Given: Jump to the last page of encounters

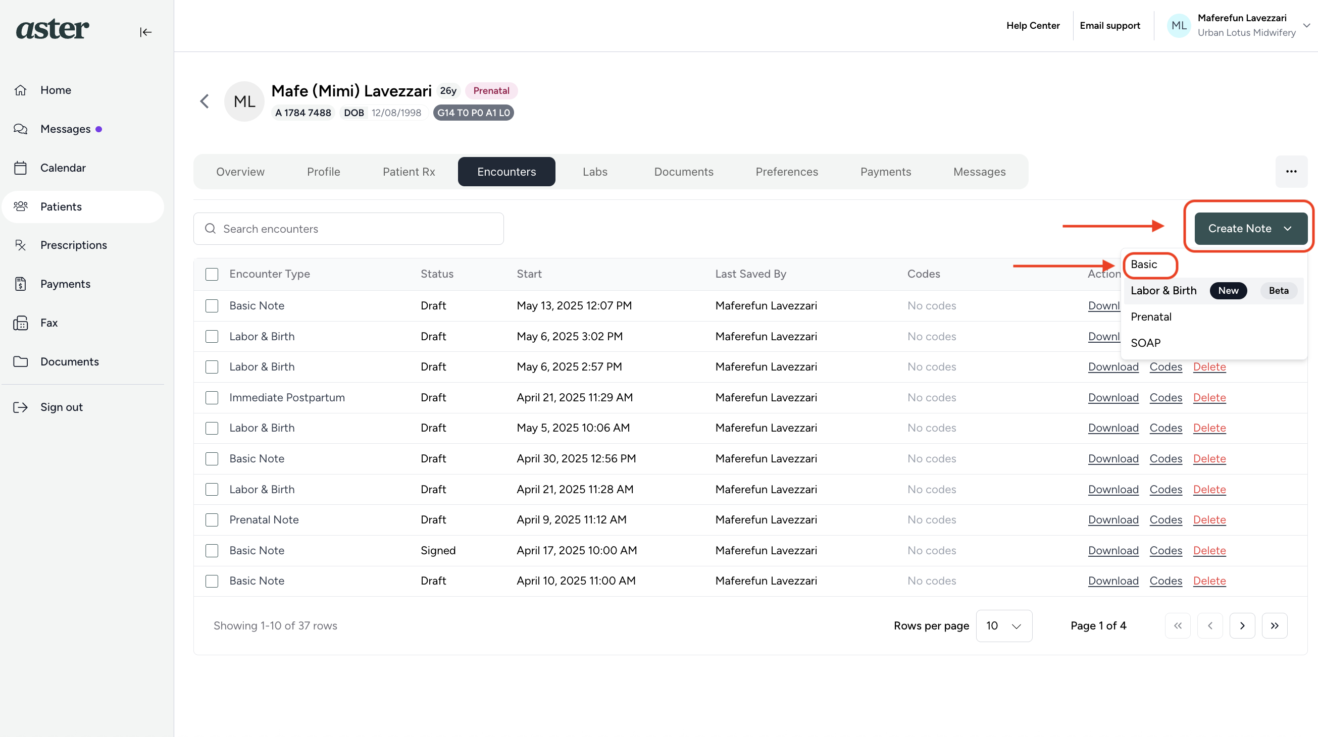Looking at the screenshot, I should coord(1275,625).
